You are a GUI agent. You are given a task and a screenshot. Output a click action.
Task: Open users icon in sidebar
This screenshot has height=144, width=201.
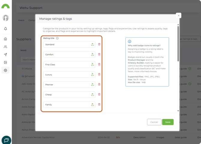(x=5, y=47)
